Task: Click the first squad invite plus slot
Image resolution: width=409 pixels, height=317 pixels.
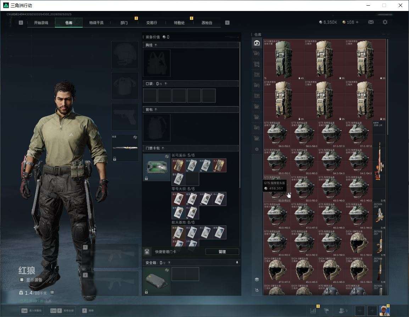Action: tap(360, 311)
